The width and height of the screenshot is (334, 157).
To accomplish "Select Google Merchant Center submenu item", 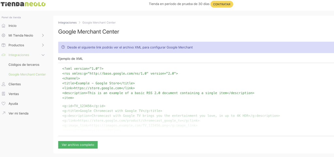I will (x=27, y=75).
